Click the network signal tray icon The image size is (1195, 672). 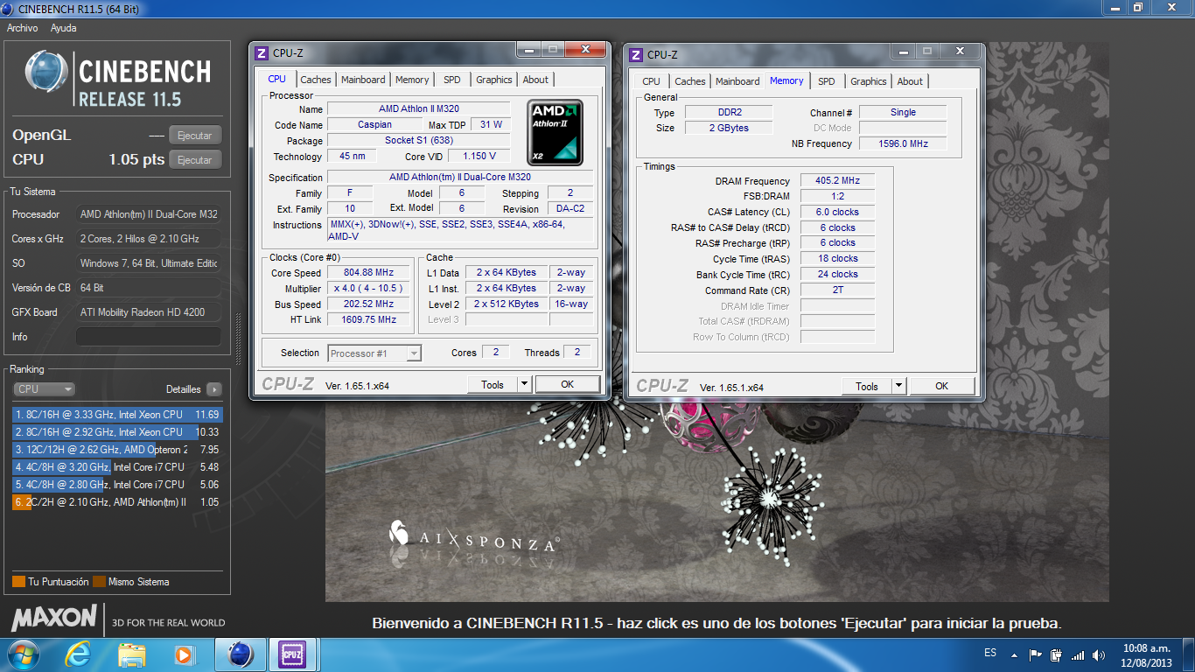(x=1078, y=654)
